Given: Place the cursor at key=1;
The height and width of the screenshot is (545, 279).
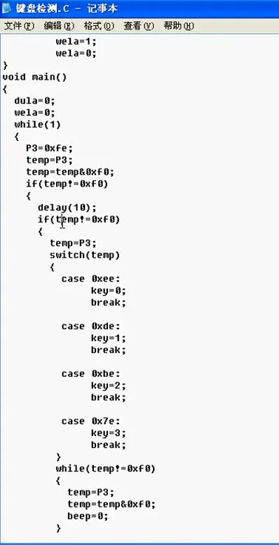Looking at the screenshot, I should click(x=109, y=338).
